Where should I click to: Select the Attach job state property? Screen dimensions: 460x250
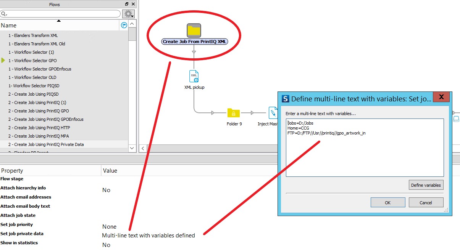tap(18, 215)
